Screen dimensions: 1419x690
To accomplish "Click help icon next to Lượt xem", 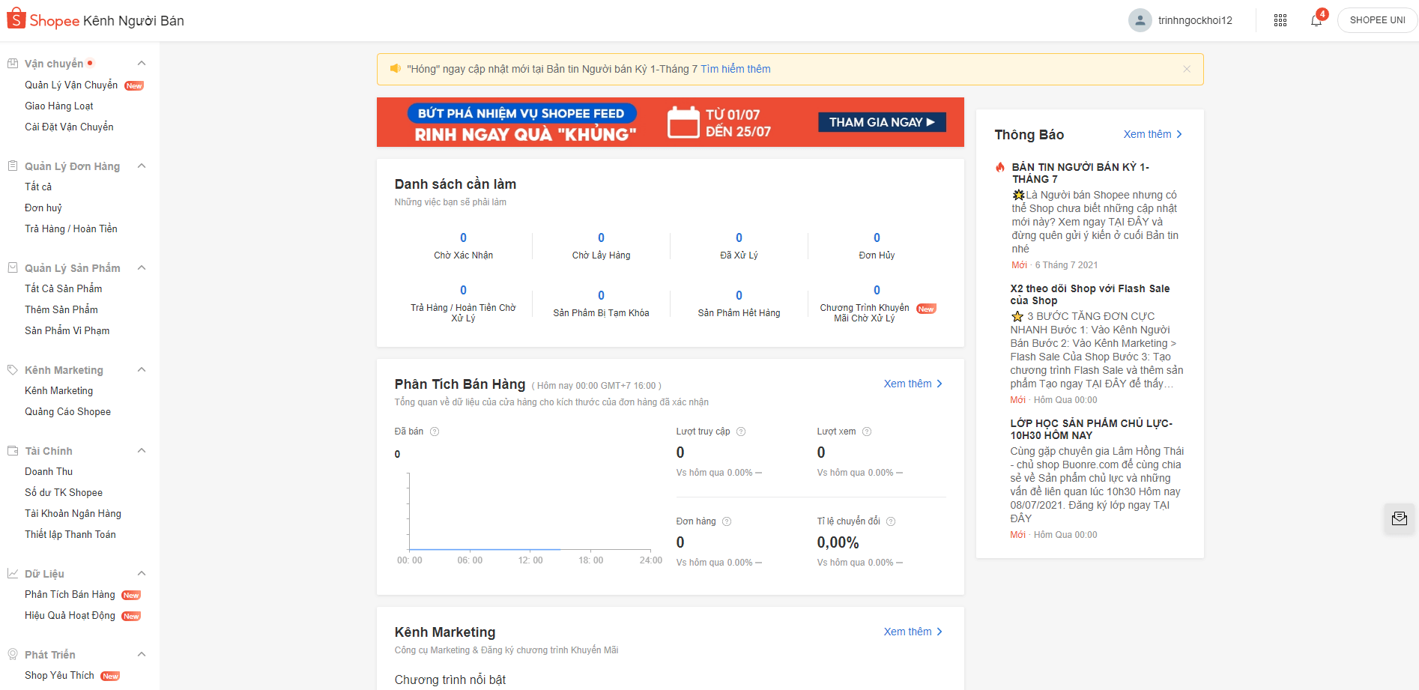I will point(867,432).
